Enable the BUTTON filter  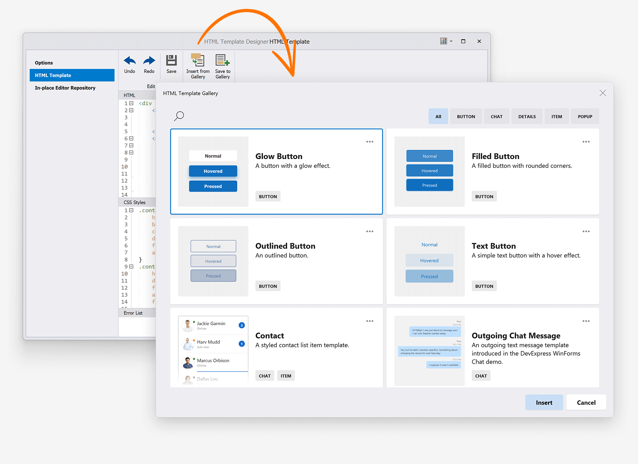click(466, 116)
